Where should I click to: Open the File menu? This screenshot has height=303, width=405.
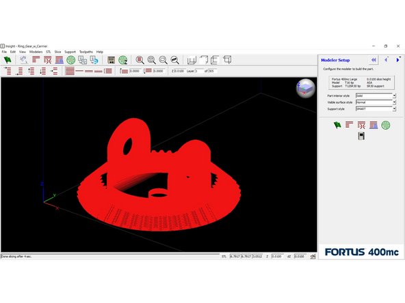pyautogui.click(x=4, y=52)
